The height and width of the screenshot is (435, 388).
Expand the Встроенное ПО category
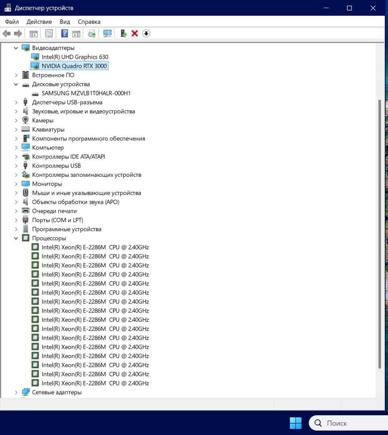point(16,75)
